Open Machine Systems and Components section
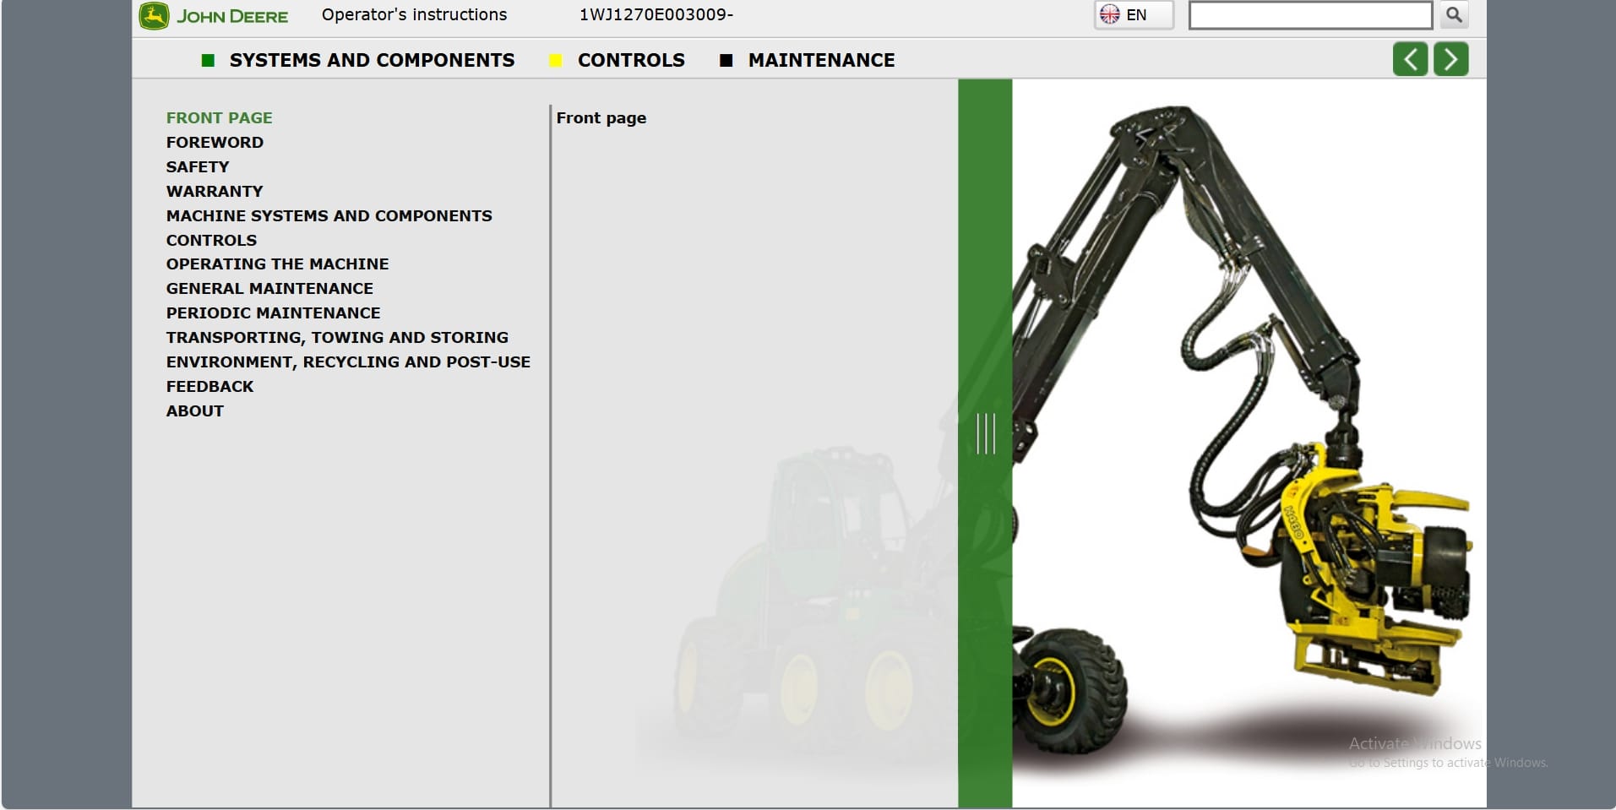 (x=329, y=216)
